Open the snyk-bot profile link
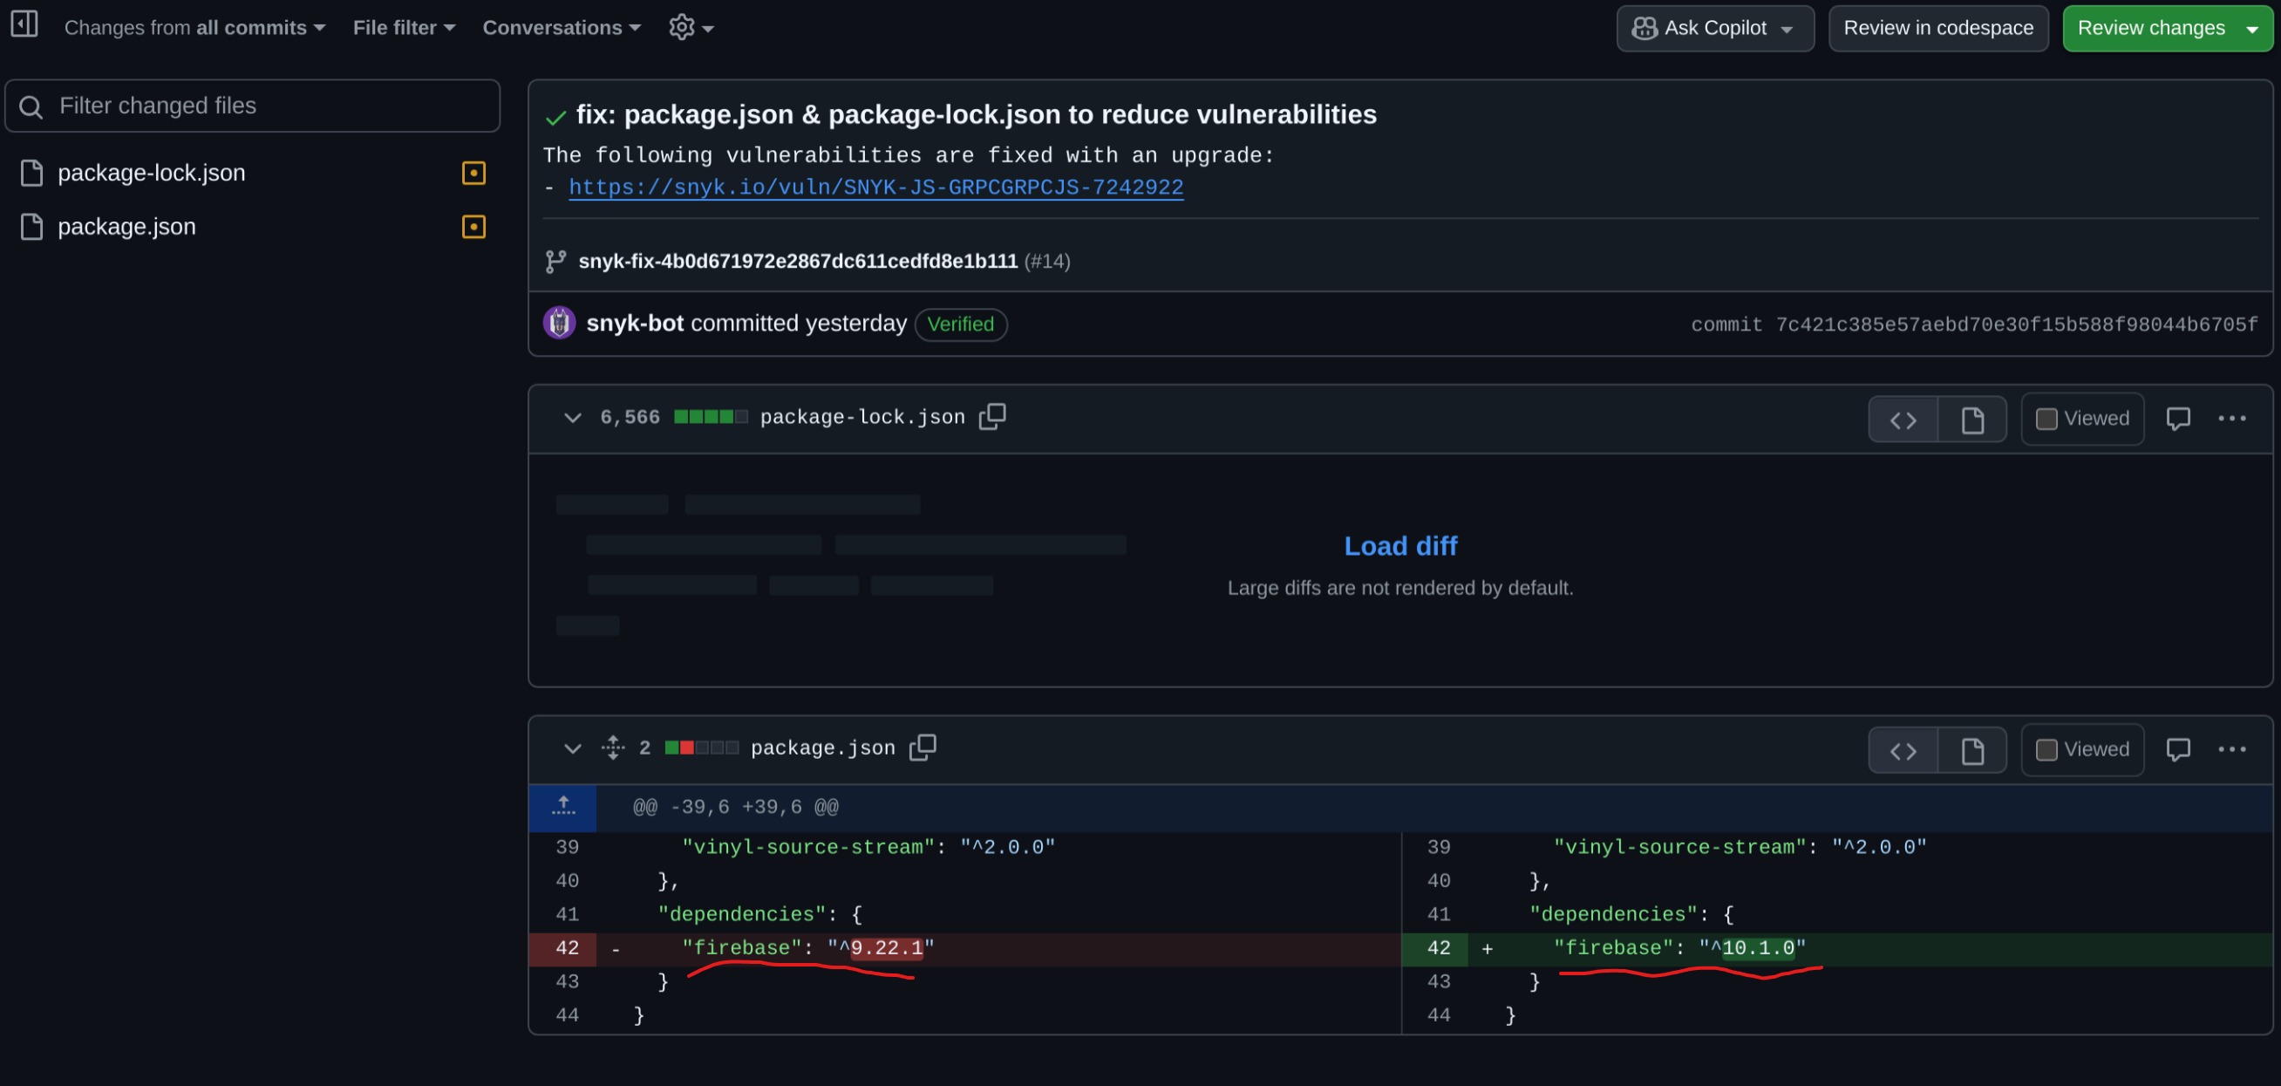The width and height of the screenshot is (2281, 1086). pos(635,324)
